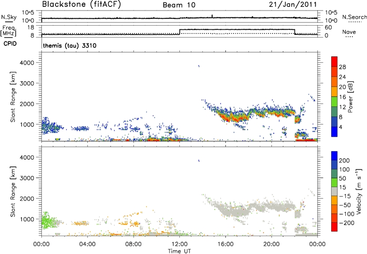Screen dimensions: 367x254
Task: Click the green velocity scatter cluster near 00:30
Action: [x=48, y=221]
